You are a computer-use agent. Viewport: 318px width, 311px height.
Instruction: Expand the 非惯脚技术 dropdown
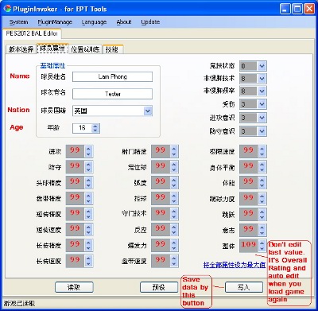pos(262,79)
